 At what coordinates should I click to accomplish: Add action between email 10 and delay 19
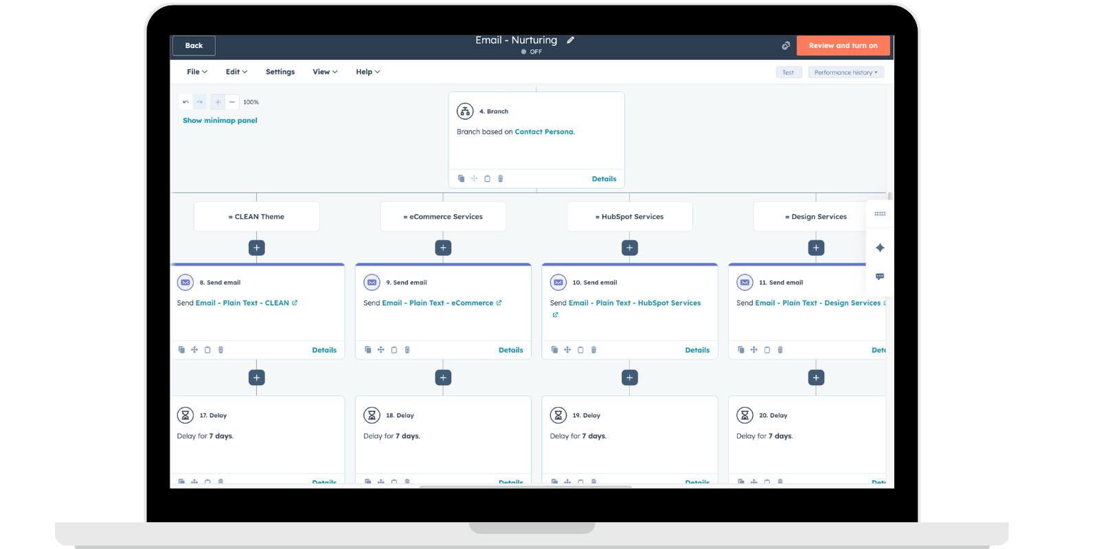point(630,377)
